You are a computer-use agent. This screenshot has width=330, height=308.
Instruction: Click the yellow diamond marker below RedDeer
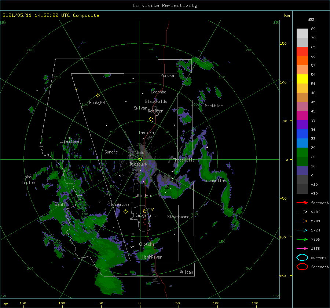tap(151, 119)
